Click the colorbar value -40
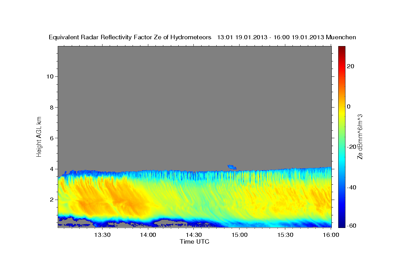 pyautogui.click(x=351, y=187)
